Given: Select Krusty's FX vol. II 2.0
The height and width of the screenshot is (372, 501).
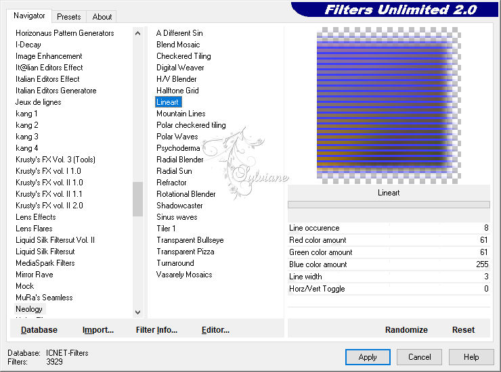Looking at the screenshot, I should coord(49,206).
